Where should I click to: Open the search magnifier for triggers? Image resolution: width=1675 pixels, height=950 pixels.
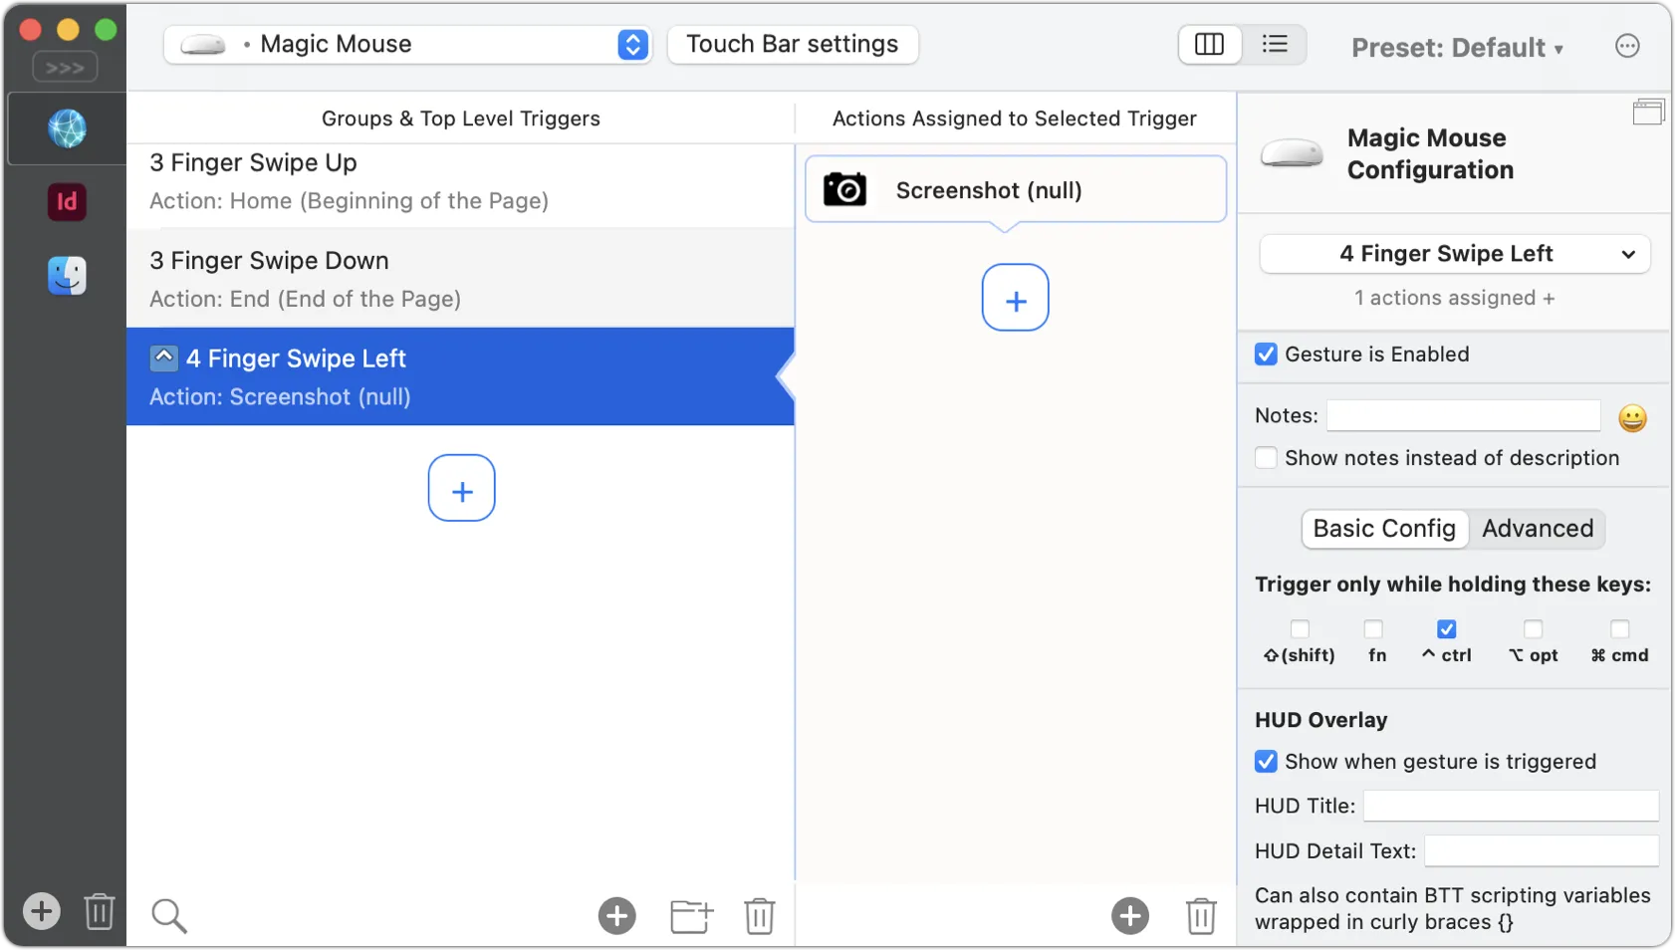[169, 916]
